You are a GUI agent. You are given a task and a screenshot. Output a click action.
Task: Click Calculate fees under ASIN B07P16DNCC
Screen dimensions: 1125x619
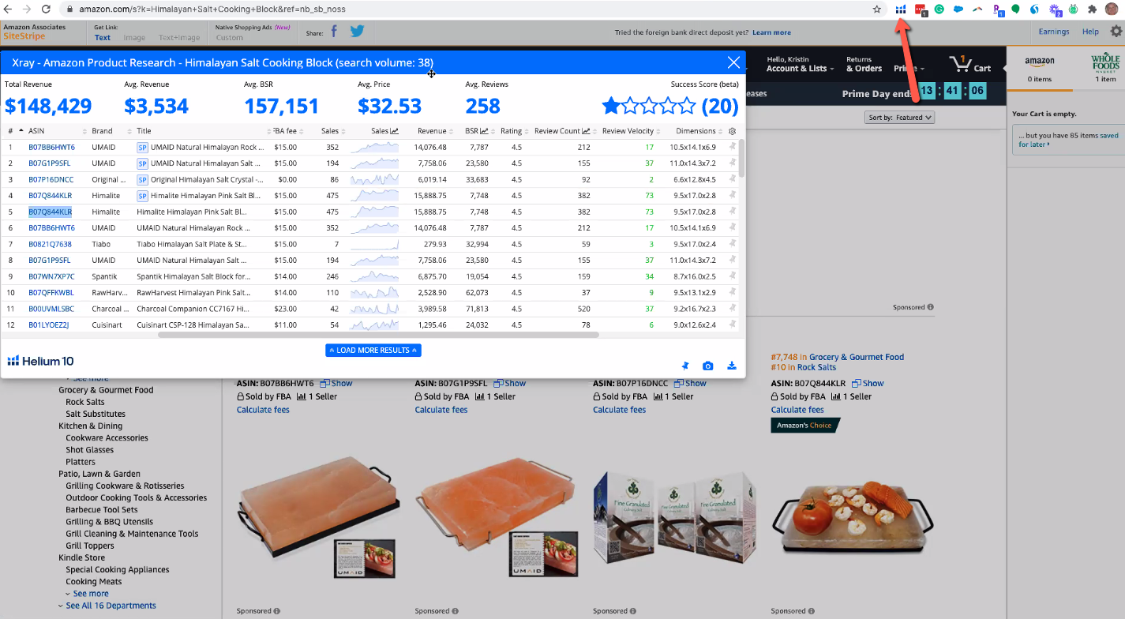(x=620, y=410)
